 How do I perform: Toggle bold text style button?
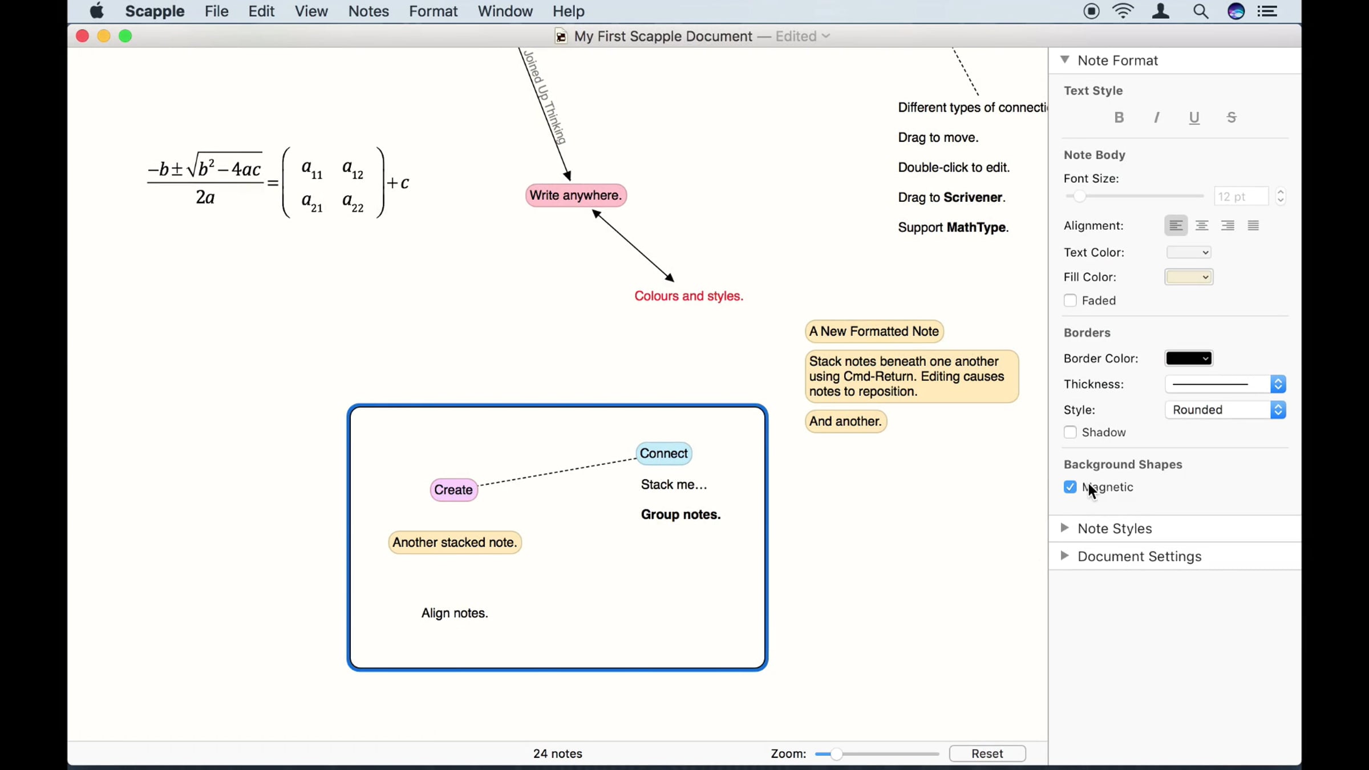[x=1119, y=117]
